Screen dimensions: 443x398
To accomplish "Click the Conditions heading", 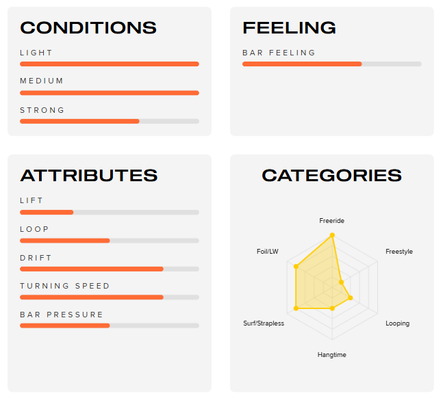I will (x=88, y=28).
